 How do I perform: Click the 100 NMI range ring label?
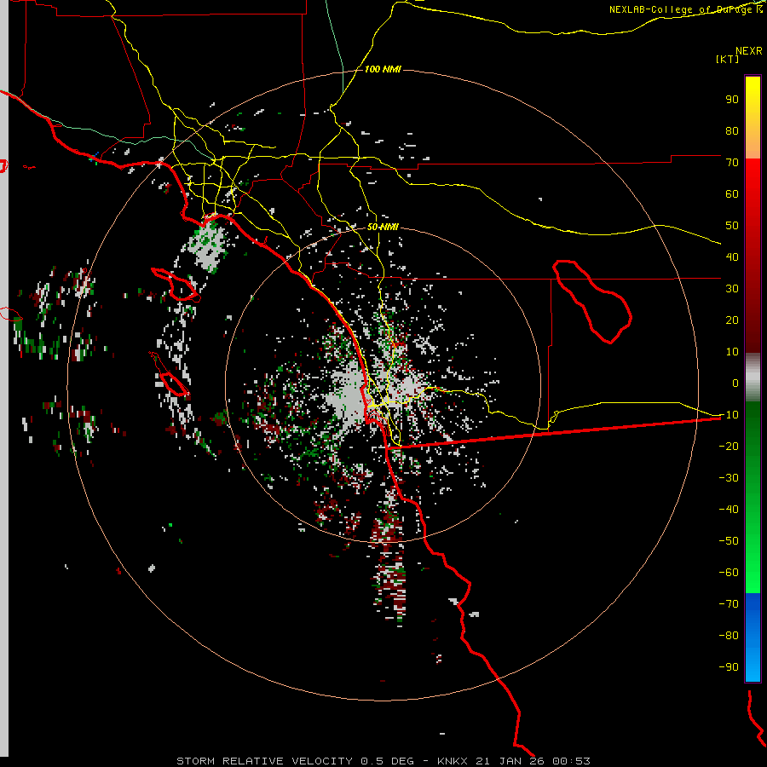[x=383, y=69]
